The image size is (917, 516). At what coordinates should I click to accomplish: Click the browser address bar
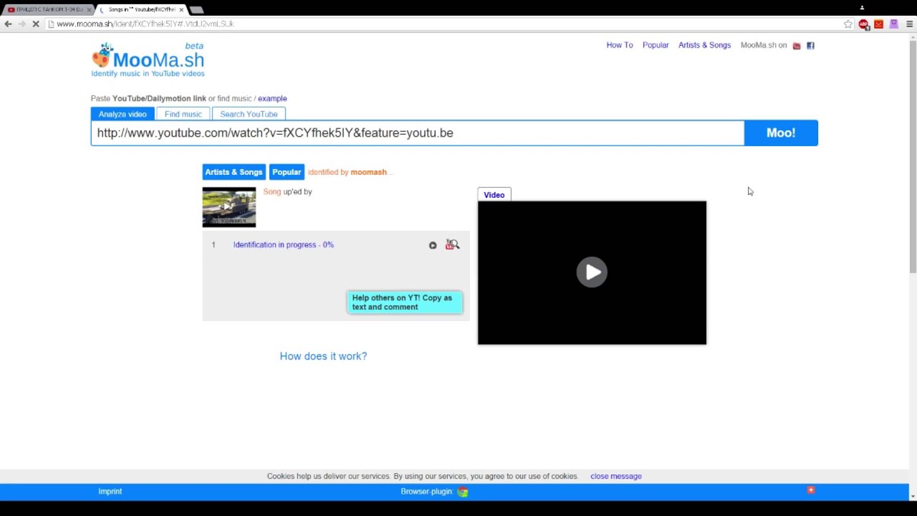pyautogui.click(x=444, y=24)
